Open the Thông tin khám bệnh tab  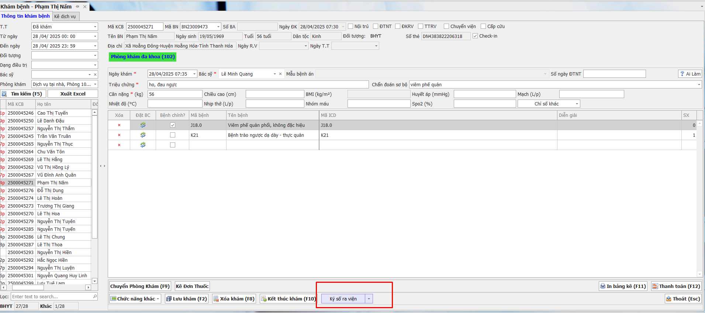[25, 16]
